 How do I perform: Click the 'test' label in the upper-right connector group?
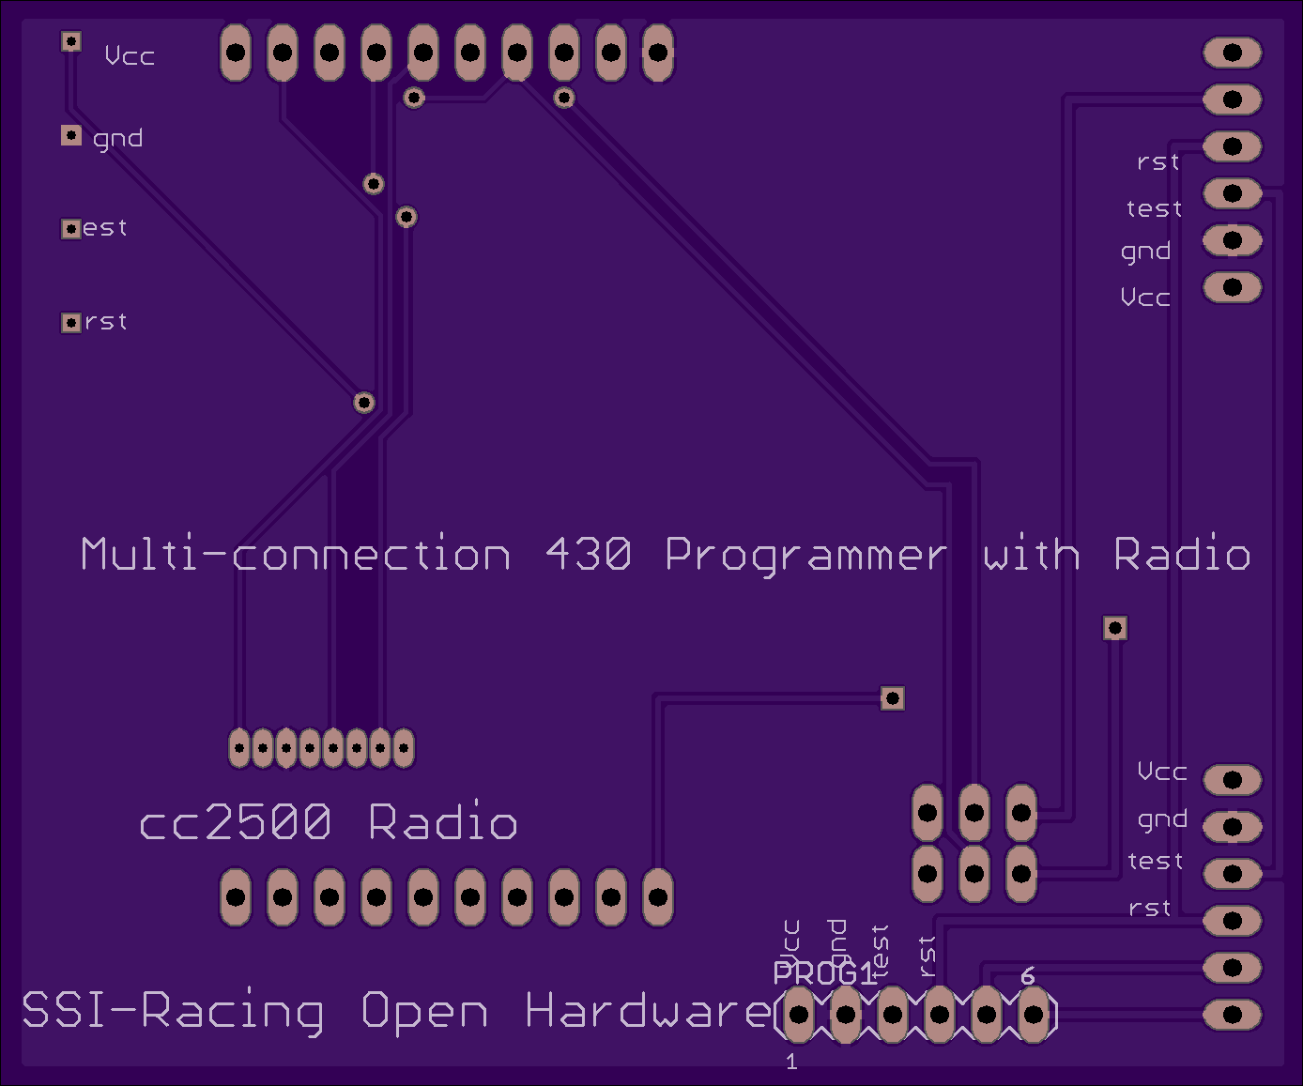[x=1155, y=208]
